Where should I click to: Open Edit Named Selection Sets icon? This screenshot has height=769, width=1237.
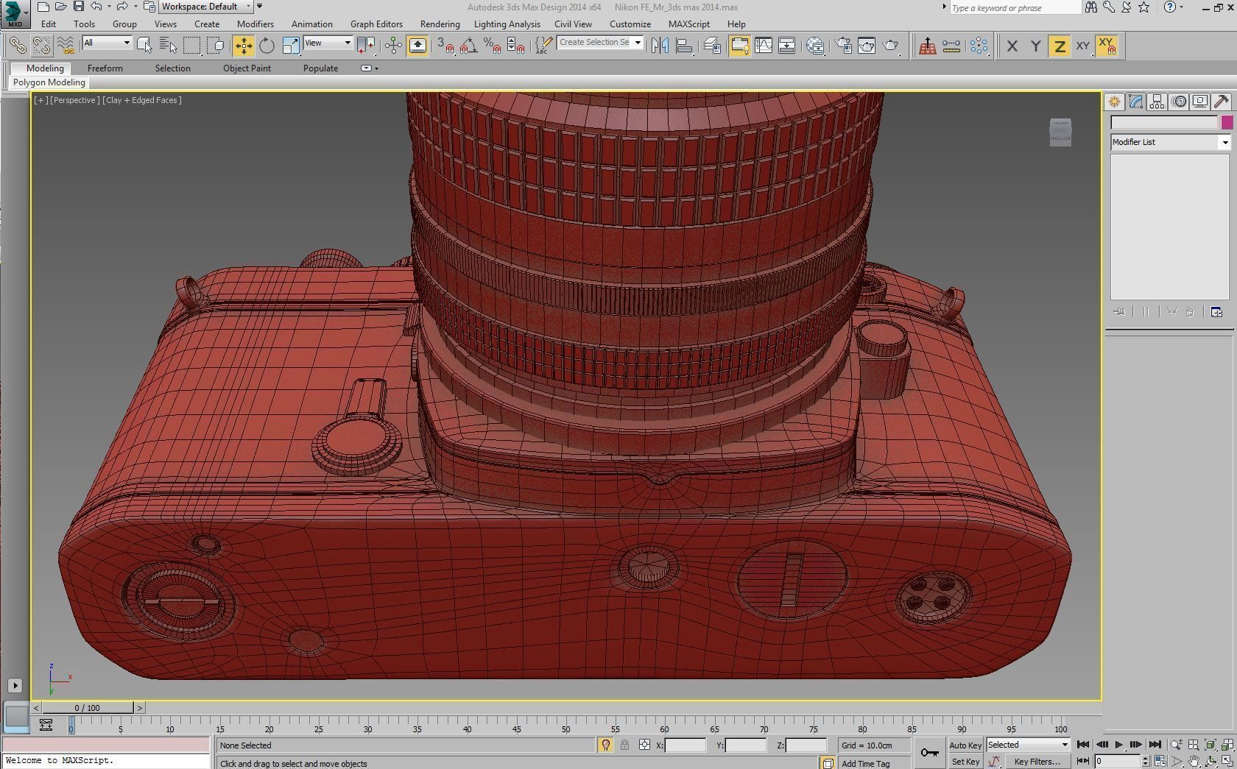pos(543,46)
